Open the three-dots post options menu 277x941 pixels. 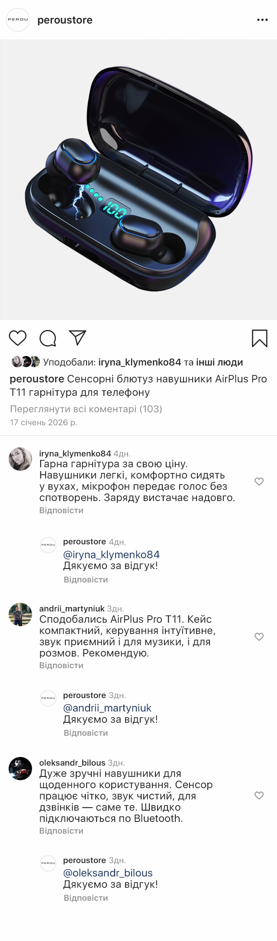click(262, 20)
